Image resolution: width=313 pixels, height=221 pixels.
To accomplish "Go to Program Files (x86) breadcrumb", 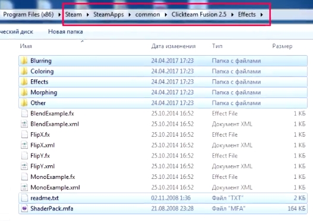I will tap(29, 15).
